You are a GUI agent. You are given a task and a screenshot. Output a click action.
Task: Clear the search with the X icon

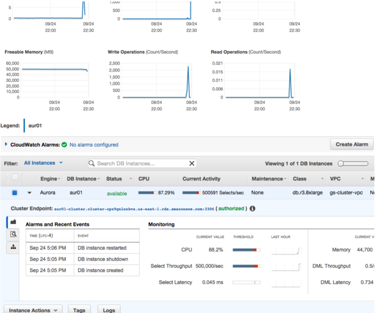[192, 164]
